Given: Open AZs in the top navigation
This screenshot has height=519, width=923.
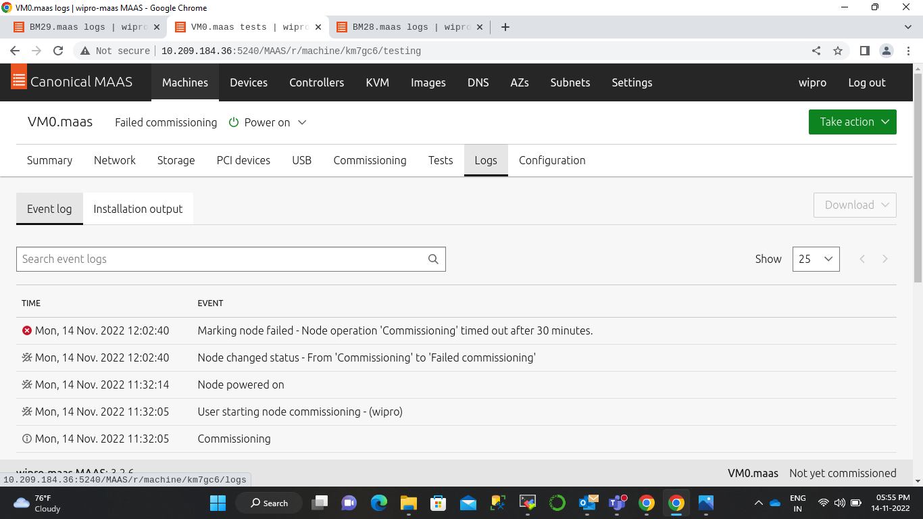Looking at the screenshot, I should click(x=520, y=82).
